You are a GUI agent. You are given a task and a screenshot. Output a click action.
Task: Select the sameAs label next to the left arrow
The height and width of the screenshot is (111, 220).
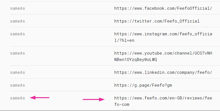tap(18, 98)
